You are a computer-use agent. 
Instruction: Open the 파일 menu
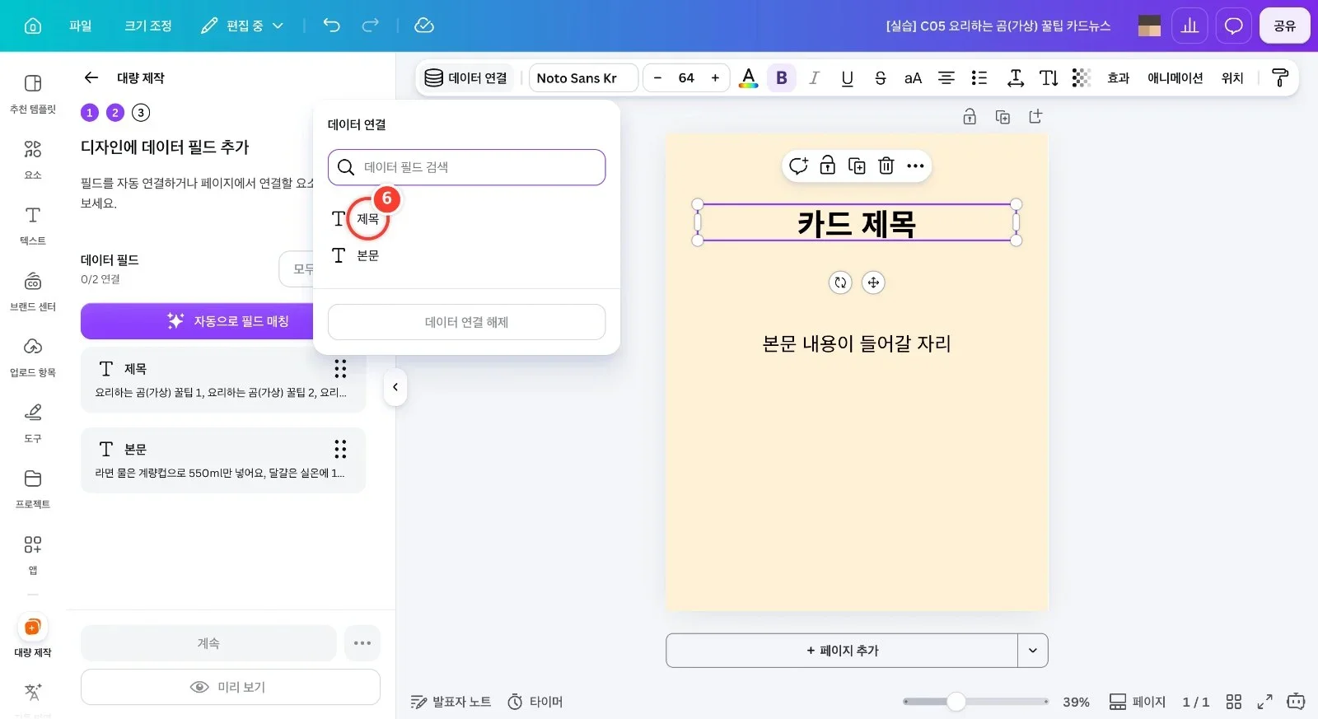81,26
